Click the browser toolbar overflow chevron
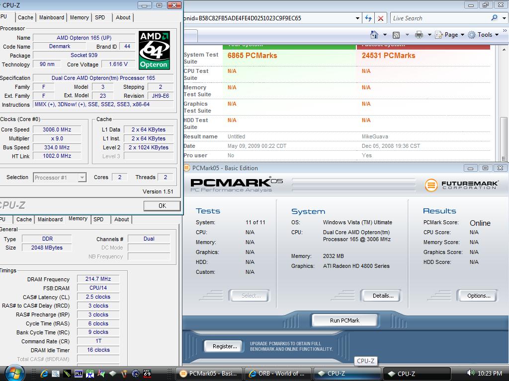The width and height of the screenshot is (509, 381). click(x=505, y=30)
